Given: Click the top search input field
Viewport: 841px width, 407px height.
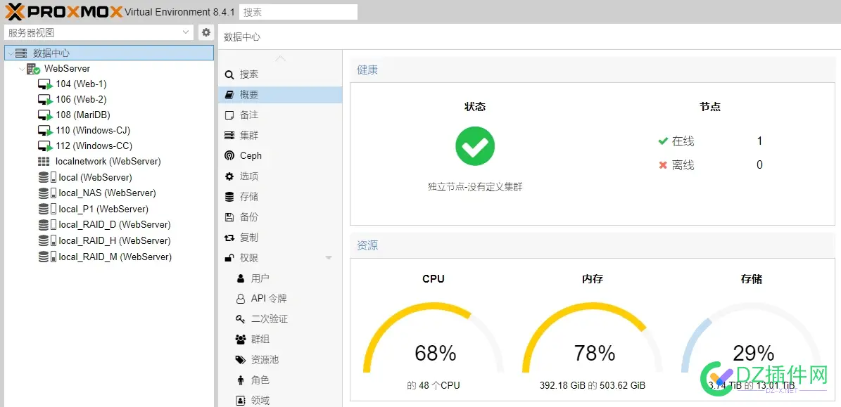Looking at the screenshot, I should [298, 12].
